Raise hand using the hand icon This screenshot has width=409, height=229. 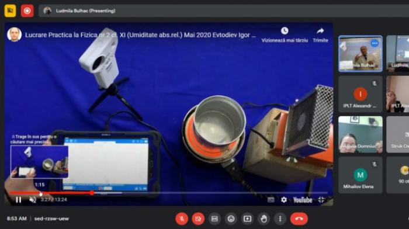264,218
